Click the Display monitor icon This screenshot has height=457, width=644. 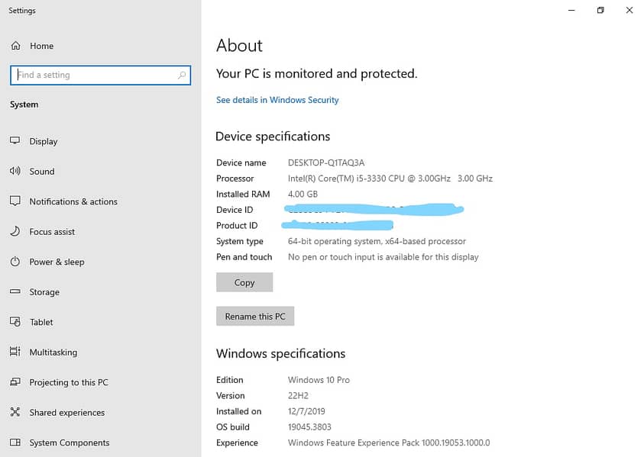pyautogui.click(x=15, y=140)
